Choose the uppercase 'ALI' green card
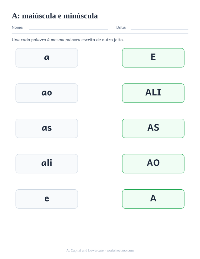 coord(153,93)
